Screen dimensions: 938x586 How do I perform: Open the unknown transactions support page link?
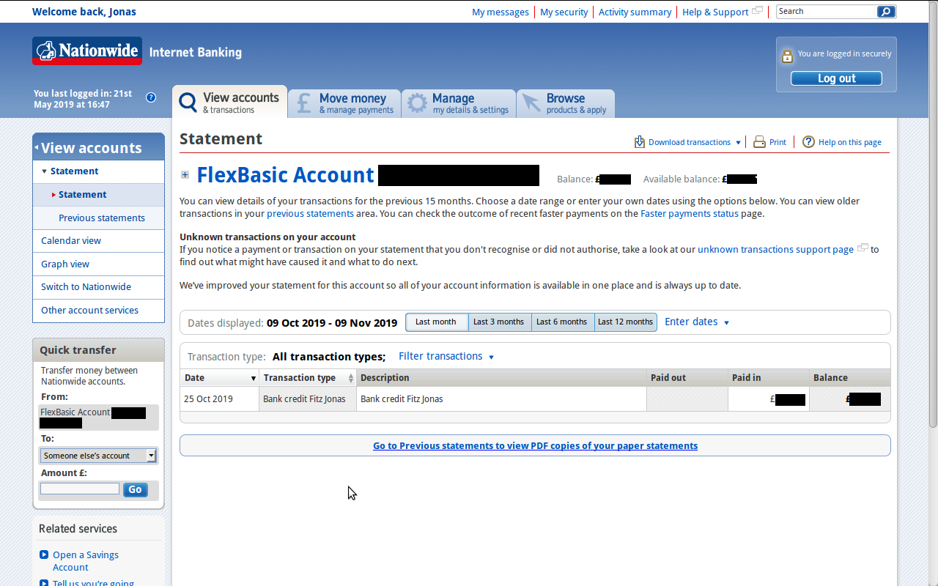[x=775, y=250]
